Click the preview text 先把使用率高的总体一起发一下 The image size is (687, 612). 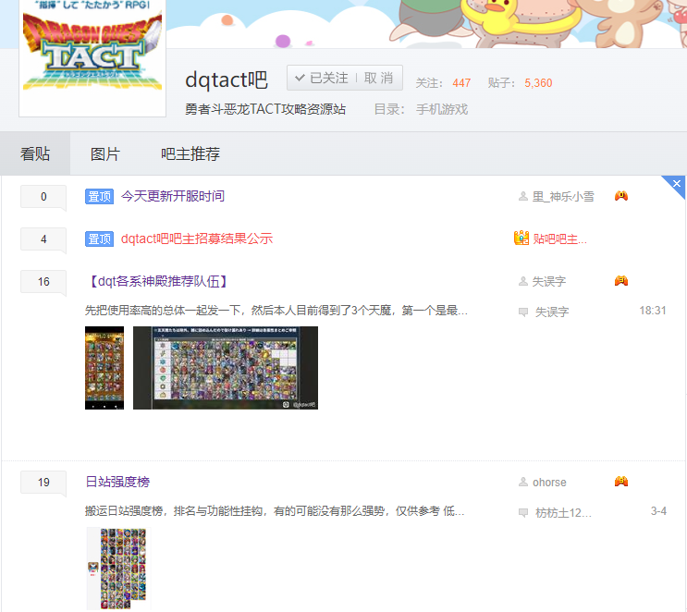coord(276,311)
